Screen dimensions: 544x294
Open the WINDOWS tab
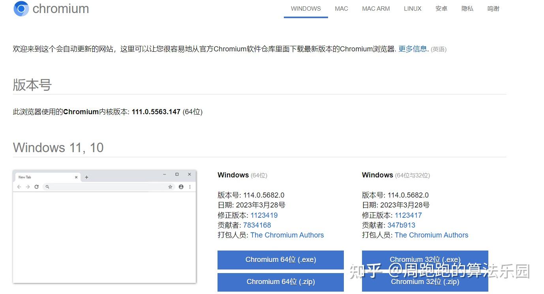tap(306, 9)
